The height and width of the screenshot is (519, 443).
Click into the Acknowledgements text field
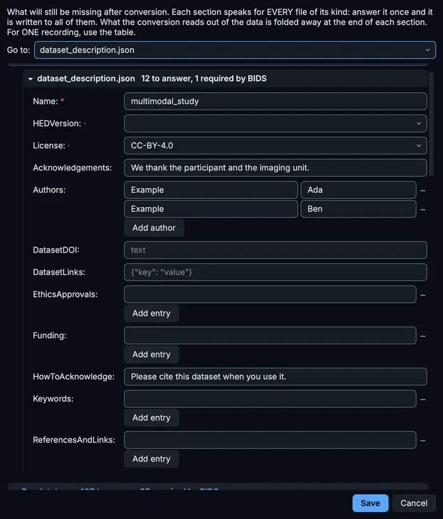pos(275,168)
